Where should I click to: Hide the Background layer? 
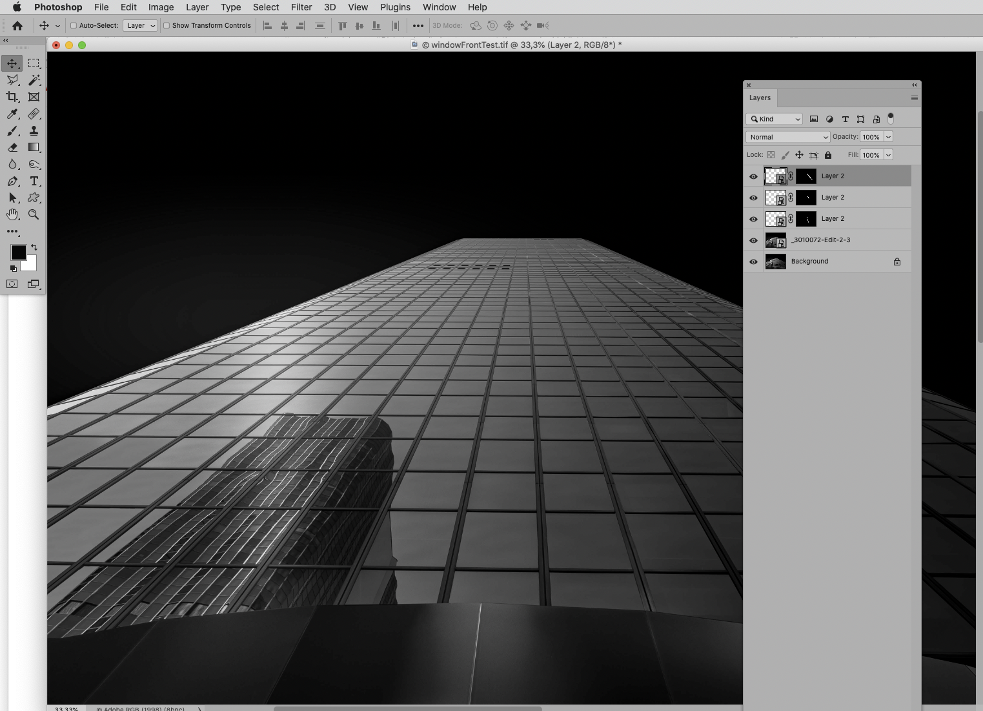click(753, 262)
